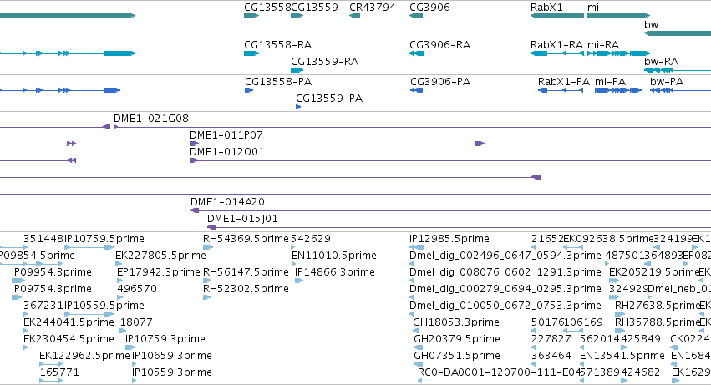Open the RH54369.5prime EST label
Viewport: 711px width, 385px height.
[x=246, y=239]
